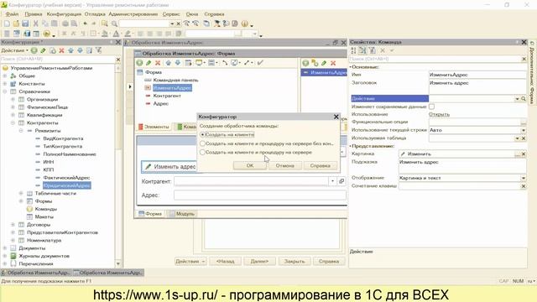Click the Сочетание клавиш input field
The image size is (537, 302).
pyautogui.click(x=460, y=186)
